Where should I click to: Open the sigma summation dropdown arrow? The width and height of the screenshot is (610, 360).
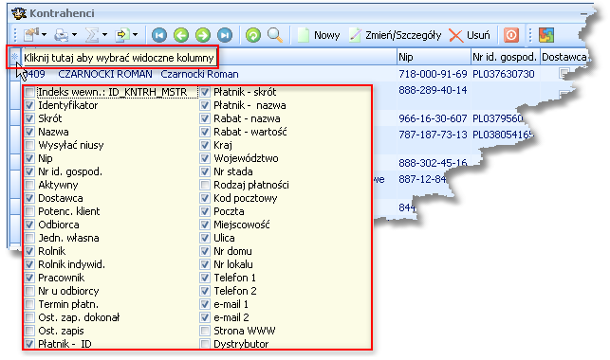tap(104, 35)
